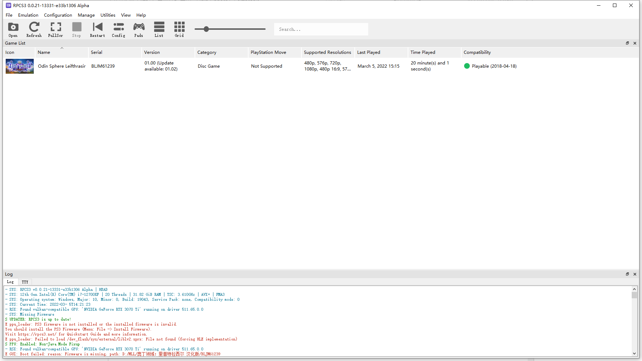Switch to the TTY tab
This screenshot has height=361, width=642.
click(25, 282)
